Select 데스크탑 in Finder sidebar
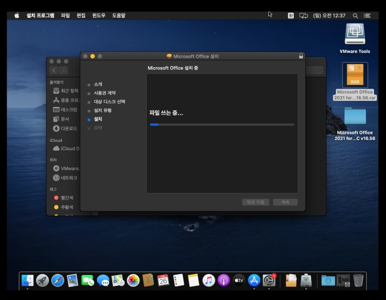386x300 pixels. pos(65,109)
